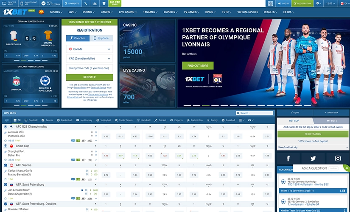350x212 pixels.
Task: Open the Casino 15000 games tile
Action: coord(147,41)
